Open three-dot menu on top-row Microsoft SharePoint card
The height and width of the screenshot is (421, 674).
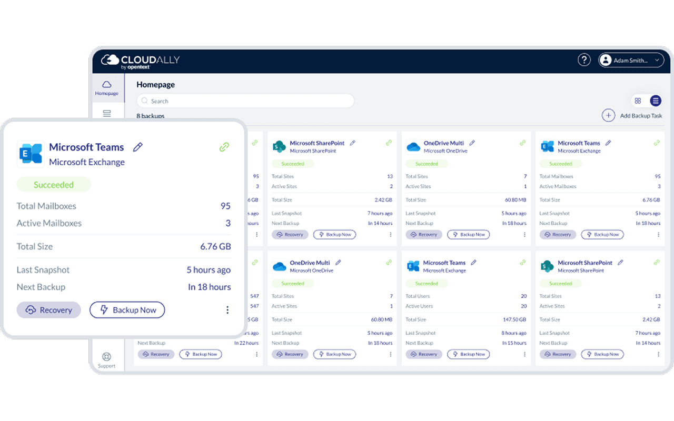tap(391, 235)
